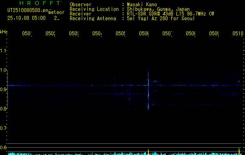Click the 0508 time axis label
245x155 pixels.
pos(190,33)
